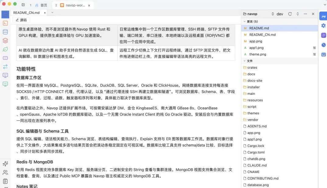This screenshot has width=327, height=188.
Task: Open file Cargo.lock
Action: pos(280,146)
